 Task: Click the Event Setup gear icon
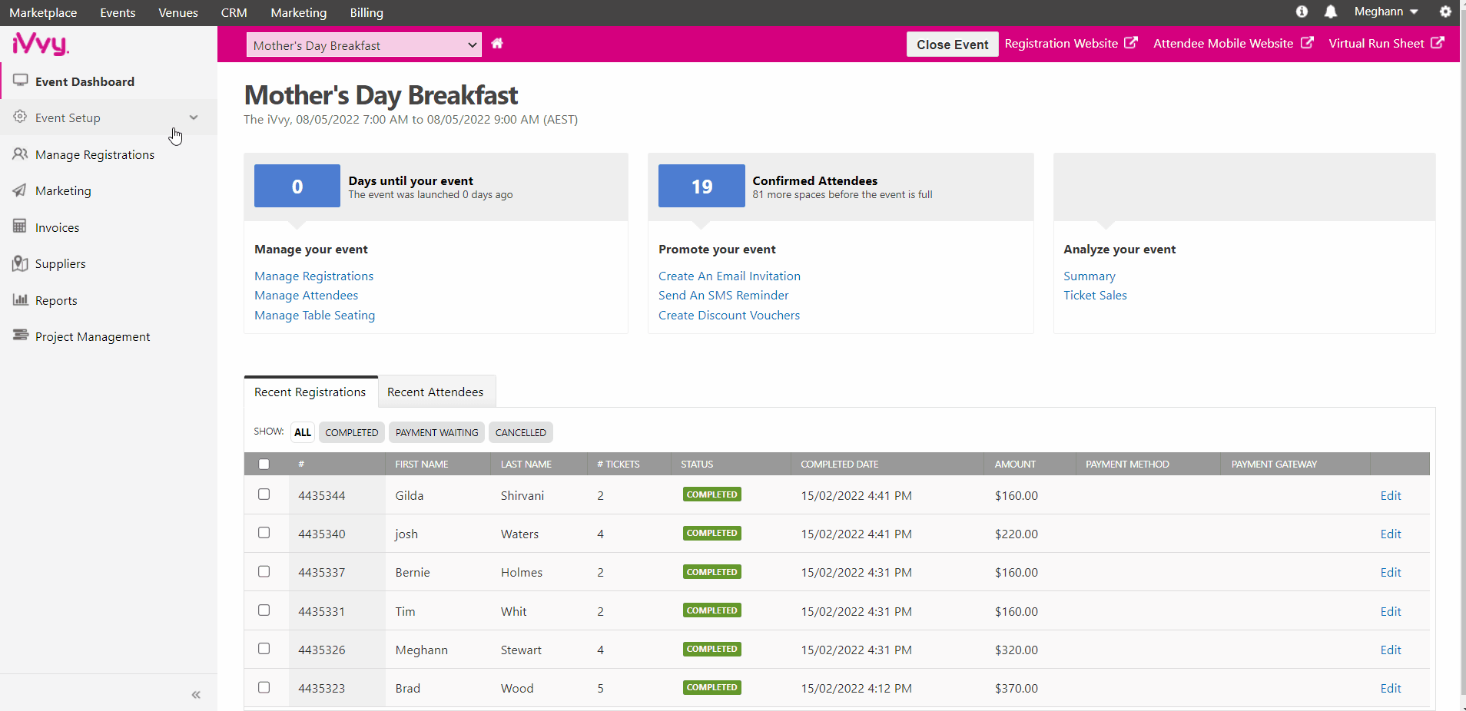pos(20,117)
